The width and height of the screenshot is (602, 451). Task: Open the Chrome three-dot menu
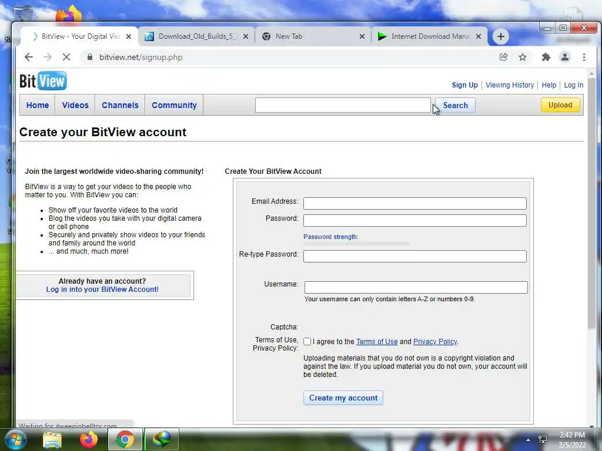[584, 57]
